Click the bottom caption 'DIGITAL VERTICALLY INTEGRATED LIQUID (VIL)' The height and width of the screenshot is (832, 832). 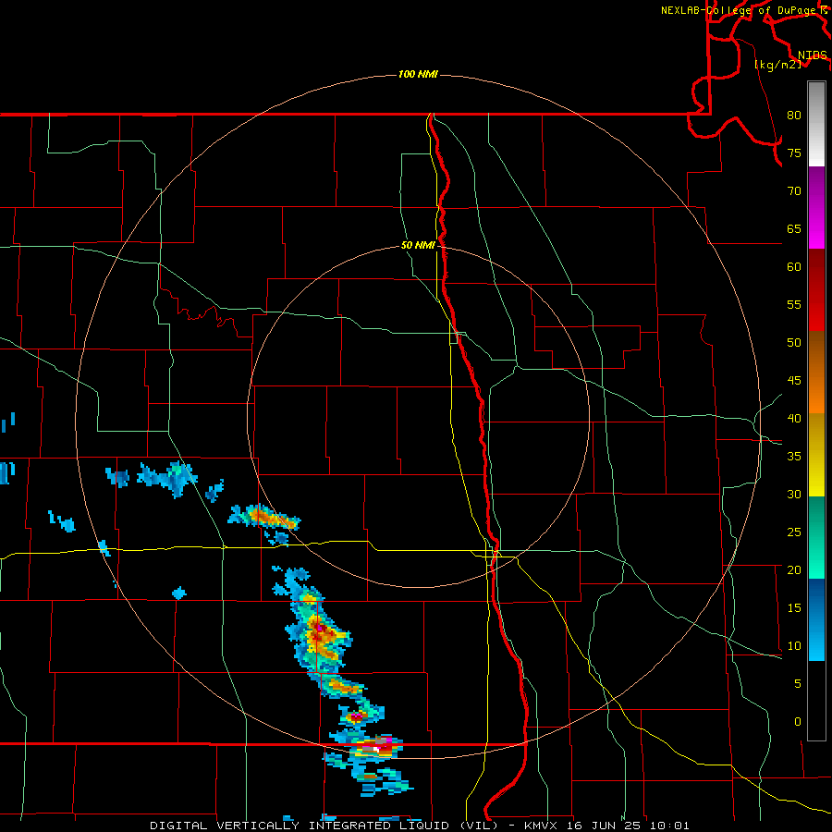coord(325,826)
